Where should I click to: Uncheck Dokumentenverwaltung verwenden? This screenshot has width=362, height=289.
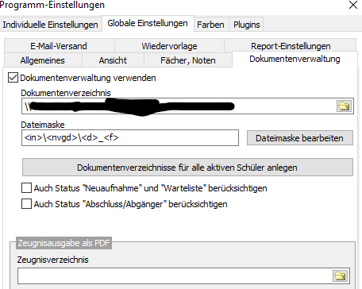[x=13, y=78]
